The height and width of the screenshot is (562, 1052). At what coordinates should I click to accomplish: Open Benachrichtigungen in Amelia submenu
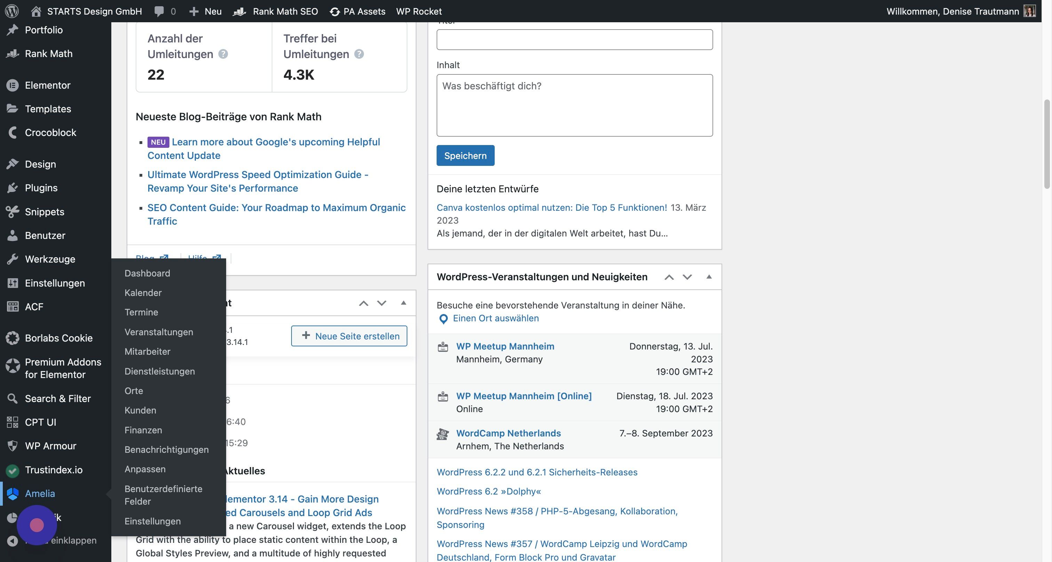pyautogui.click(x=167, y=449)
